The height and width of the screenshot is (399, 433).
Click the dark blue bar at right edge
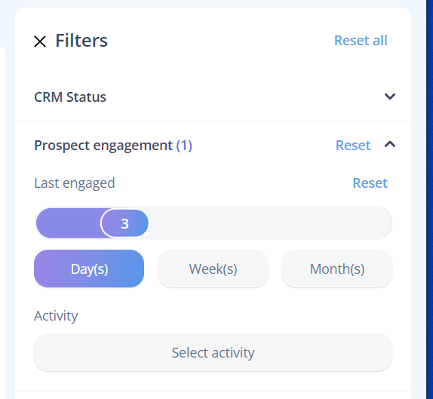tap(430, 199)
